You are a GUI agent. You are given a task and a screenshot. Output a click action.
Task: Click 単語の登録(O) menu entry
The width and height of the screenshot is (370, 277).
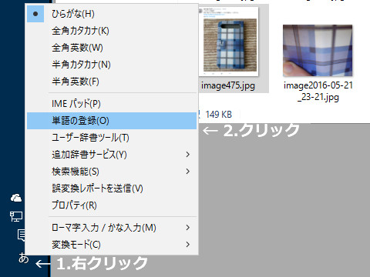point(112,121)
